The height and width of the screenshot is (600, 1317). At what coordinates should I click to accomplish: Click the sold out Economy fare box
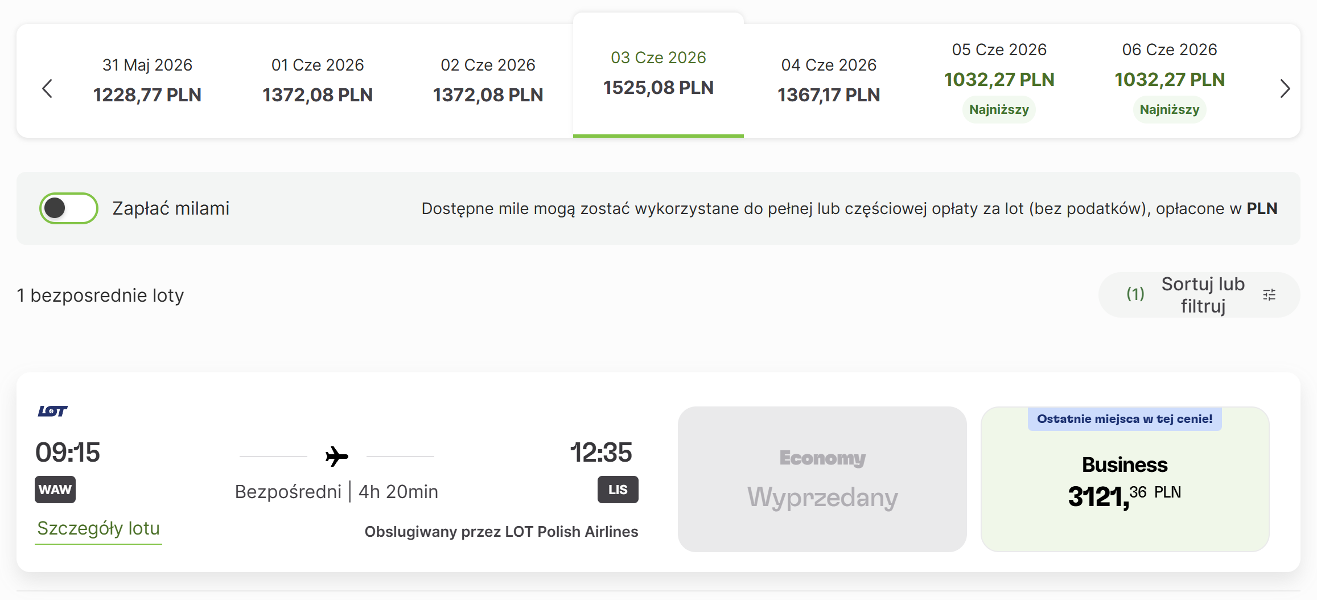coord(822,479)
